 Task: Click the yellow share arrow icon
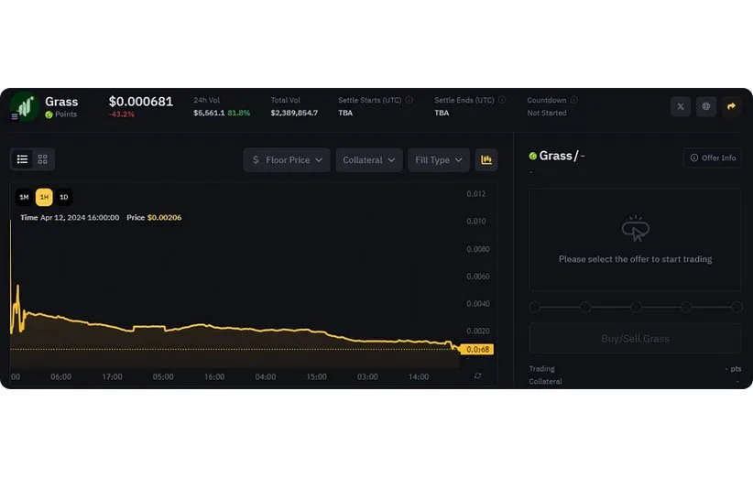pos(731,107)
